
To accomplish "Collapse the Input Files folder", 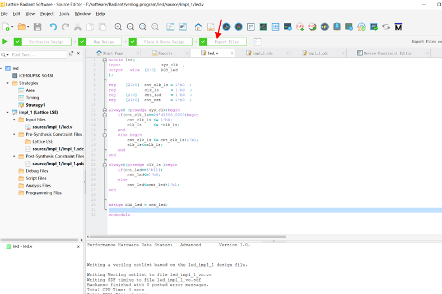I will click(14, 120).
